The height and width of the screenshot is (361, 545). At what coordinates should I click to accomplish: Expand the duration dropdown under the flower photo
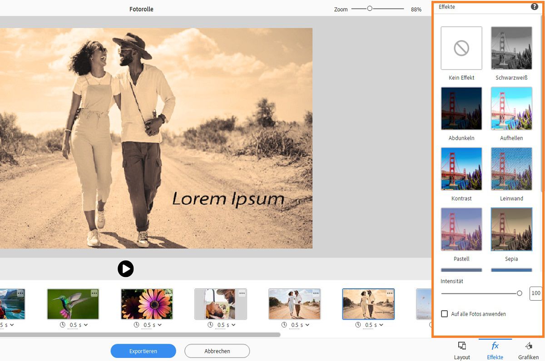(x=160, y=325)
